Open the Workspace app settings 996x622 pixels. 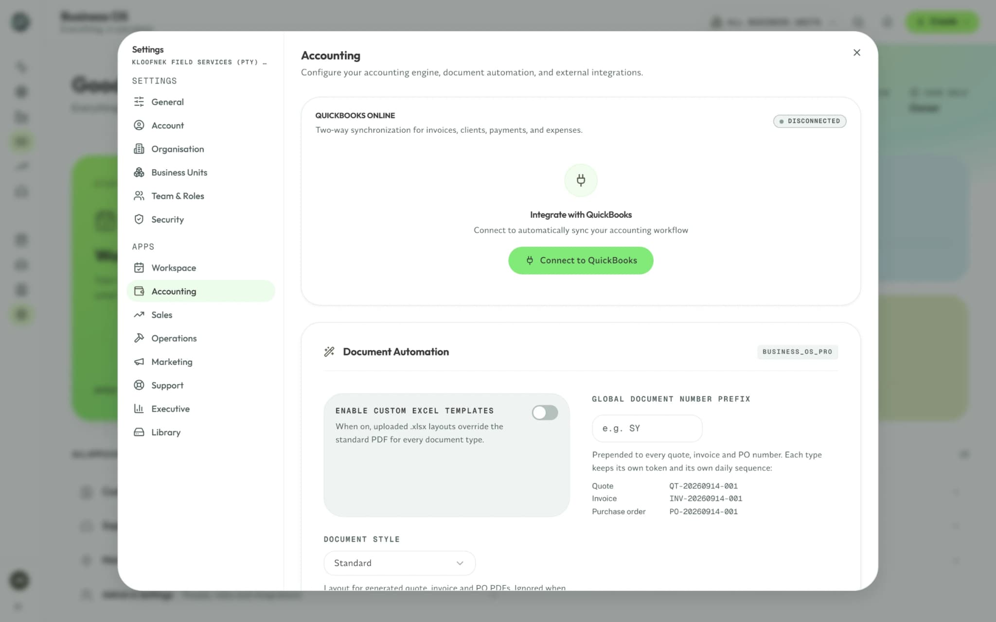pyautogui.click(x=200, y=268)
